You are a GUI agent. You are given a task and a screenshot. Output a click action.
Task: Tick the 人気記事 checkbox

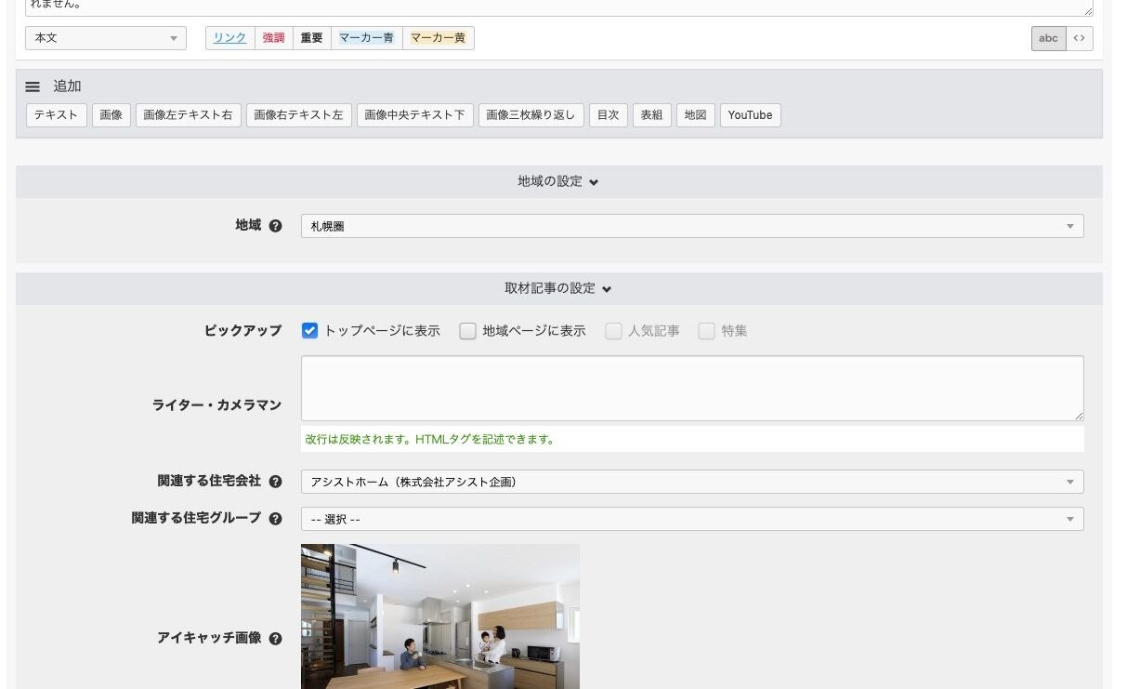tap(613, 331)
